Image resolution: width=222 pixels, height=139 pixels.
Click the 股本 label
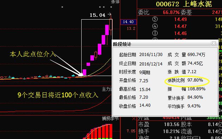coord(186,125)
